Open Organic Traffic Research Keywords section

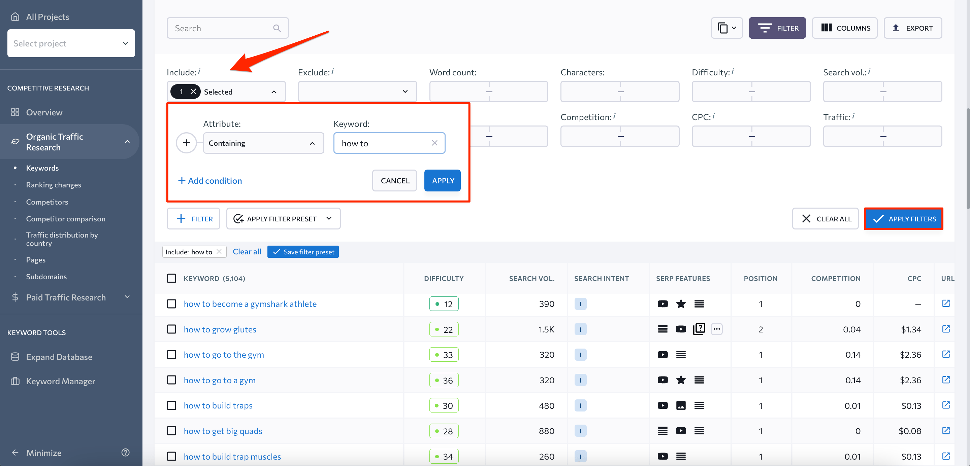pyautogui.click(x=42, y=167)
